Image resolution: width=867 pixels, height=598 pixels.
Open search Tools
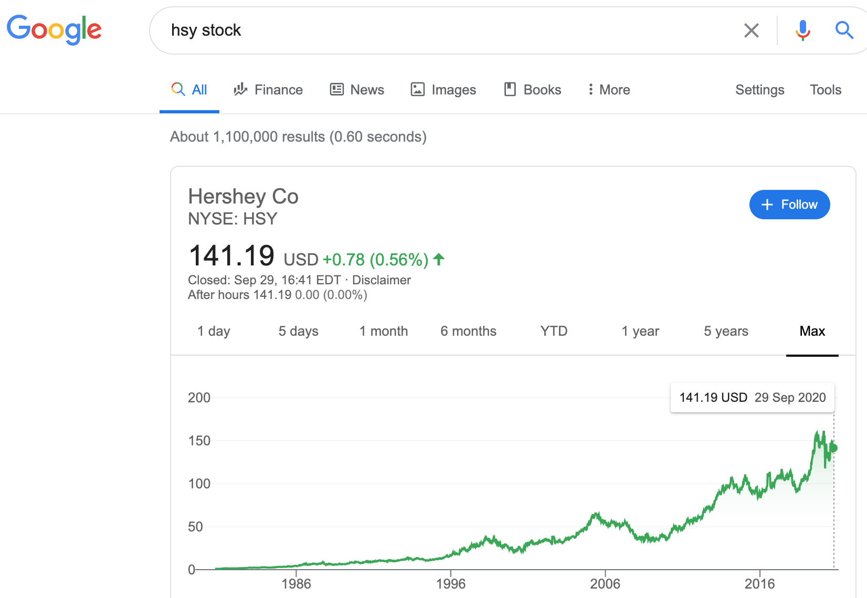(x=826, y=90)
